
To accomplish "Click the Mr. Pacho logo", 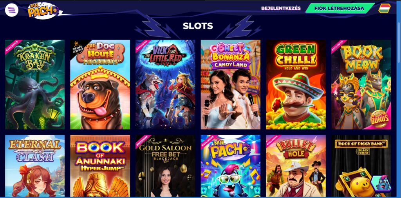I will tap(43, 11).
